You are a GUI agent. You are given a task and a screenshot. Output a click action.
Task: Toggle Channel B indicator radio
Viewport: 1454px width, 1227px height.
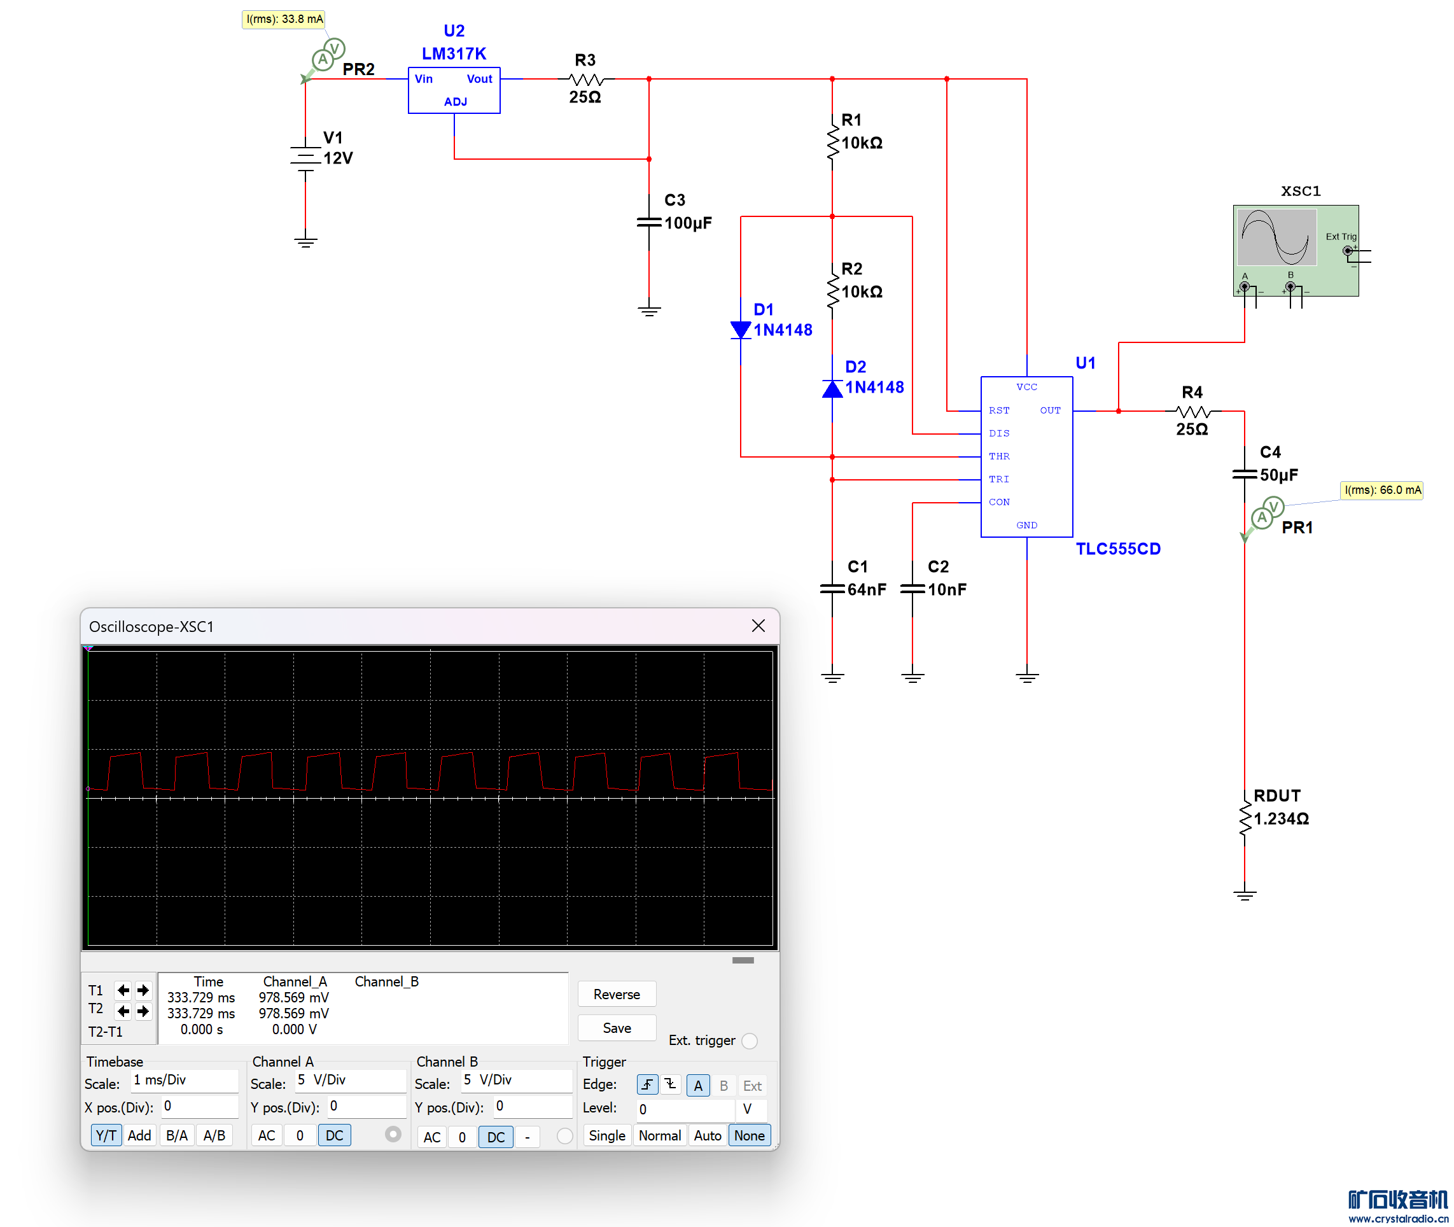click(564, 1135)
